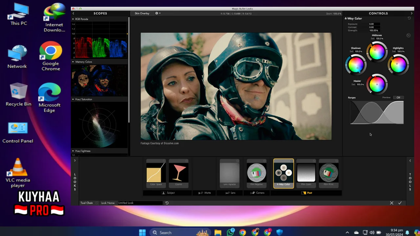Open Microsoft Edge desktop shortcut
Screen dimensions: 420x236
coord(50,98)
